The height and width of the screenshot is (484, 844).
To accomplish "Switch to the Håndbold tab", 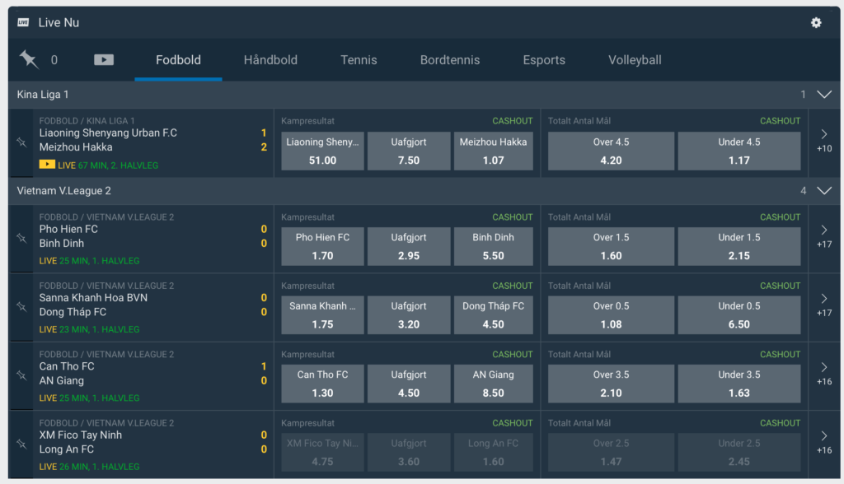I will (x=270, y=59).
